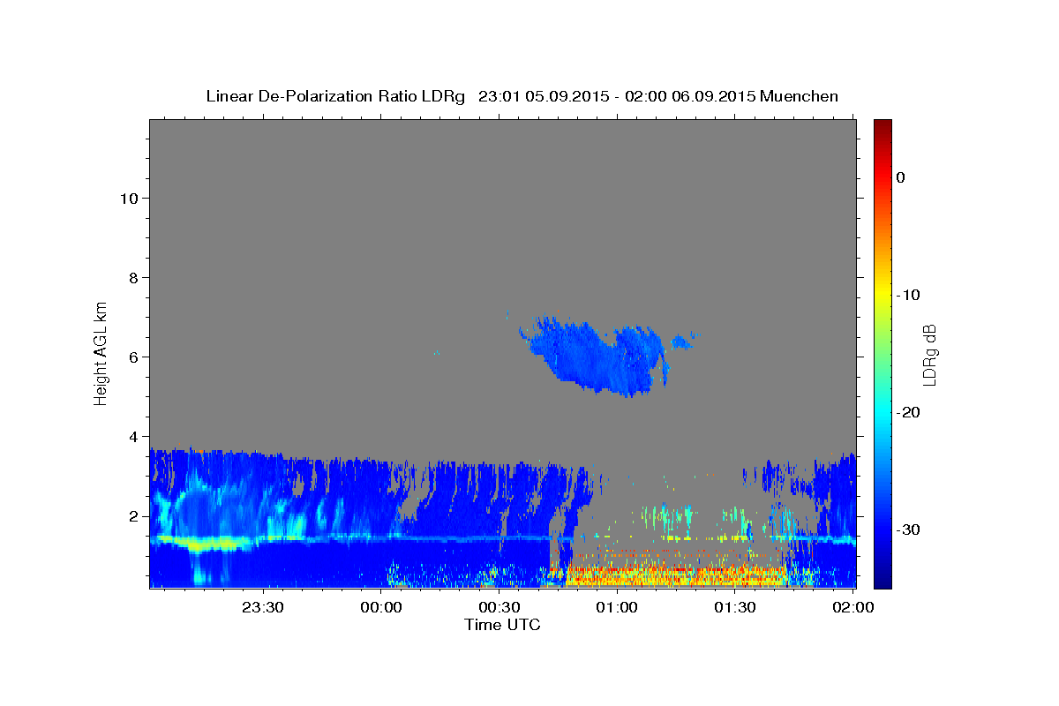The width and height of the screenshot is (1059, 706).
Task: Click the 'Height AGL km' axis label
Action: tap(101, 352)
